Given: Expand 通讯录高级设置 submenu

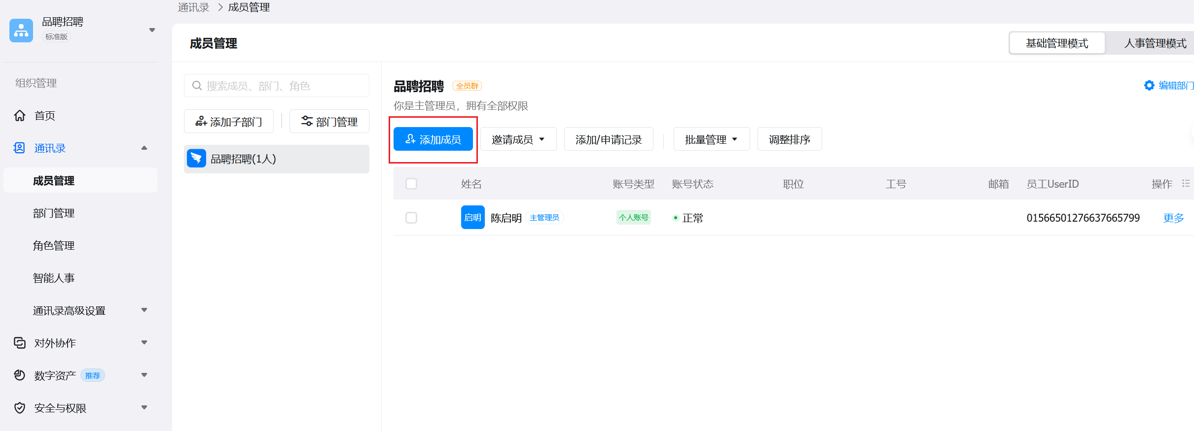Looking at the screenshot, I should pyautogui.click(x=144, y=310).
